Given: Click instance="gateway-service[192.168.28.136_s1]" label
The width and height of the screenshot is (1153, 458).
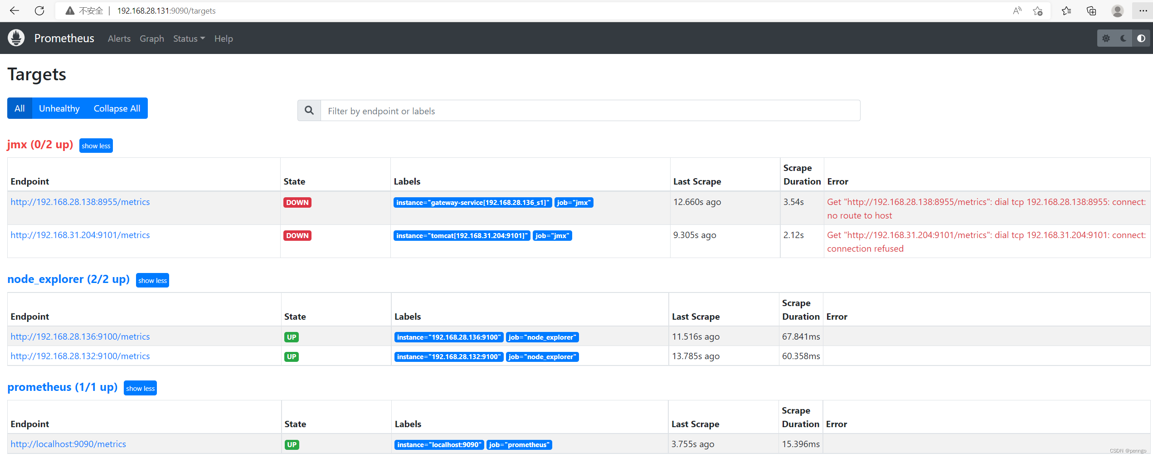Looking at the screenshot, I should pos(473,203).
